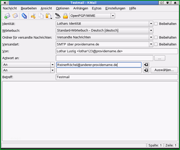
Task: Minimize window with the down-arrow titlebar button
Action: [167, 3]
